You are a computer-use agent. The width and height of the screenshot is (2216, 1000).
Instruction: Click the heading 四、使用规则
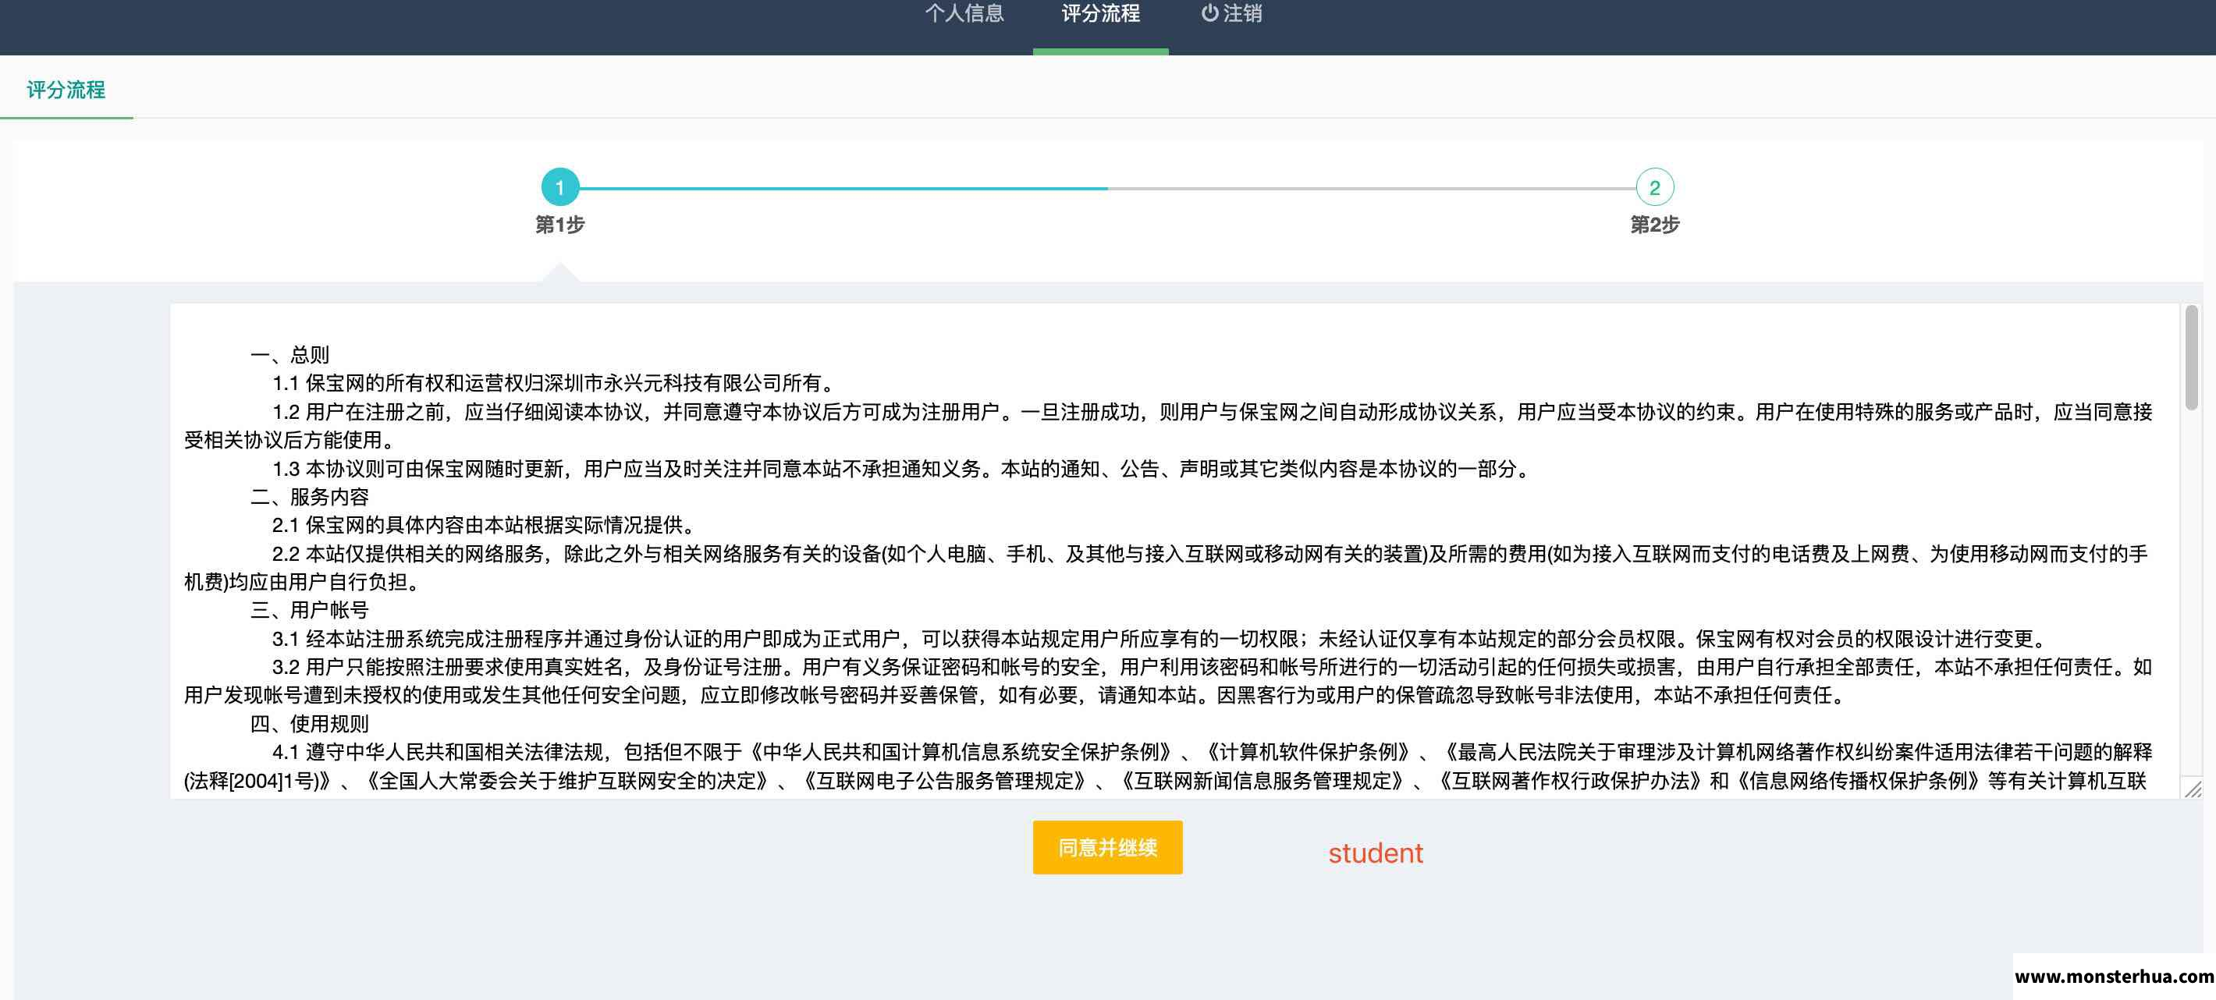310,724
